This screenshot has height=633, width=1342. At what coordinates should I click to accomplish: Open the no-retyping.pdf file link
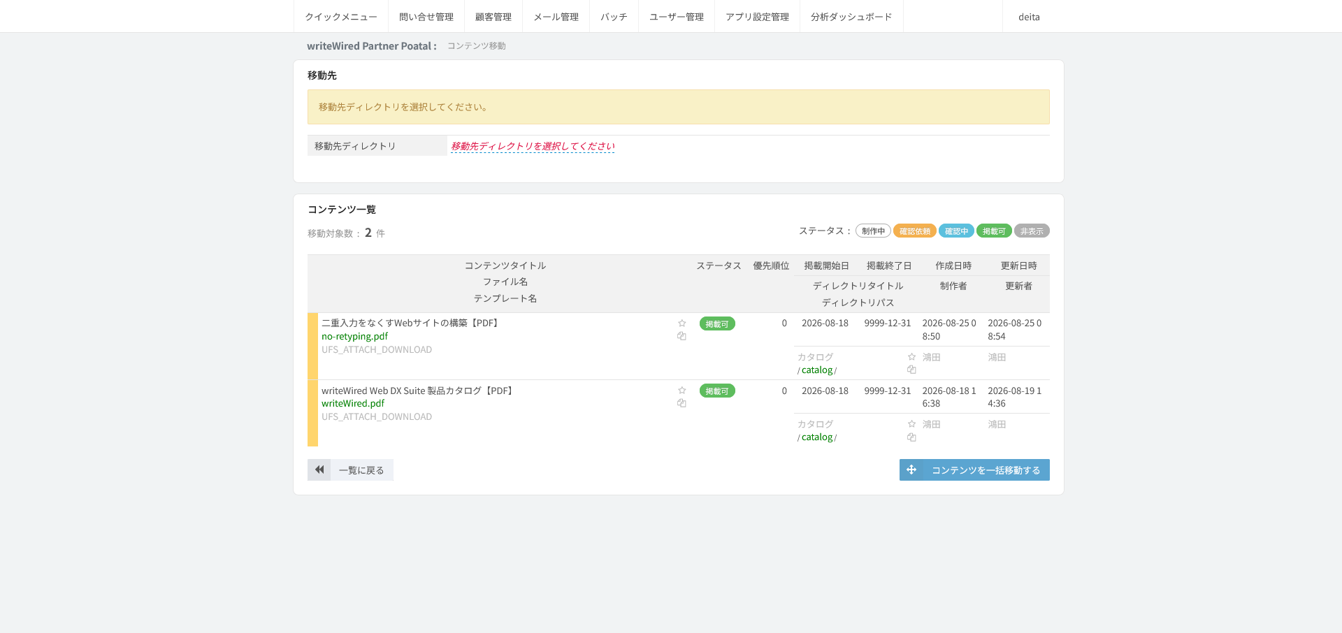click(354, 336)
